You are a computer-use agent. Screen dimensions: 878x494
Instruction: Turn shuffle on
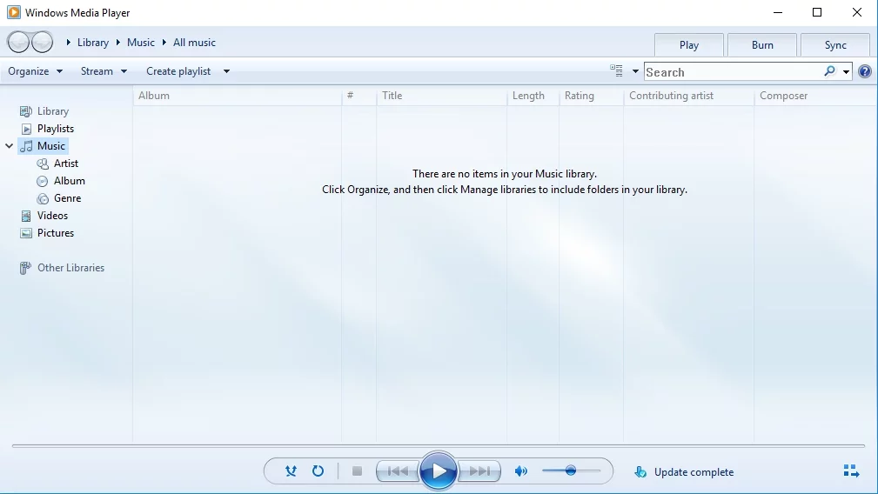tap(292, 471)
